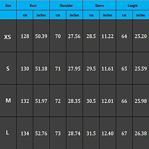Select length value 26.38 inches
Screen dimensions: 149x149
click(x=141, y=134)
